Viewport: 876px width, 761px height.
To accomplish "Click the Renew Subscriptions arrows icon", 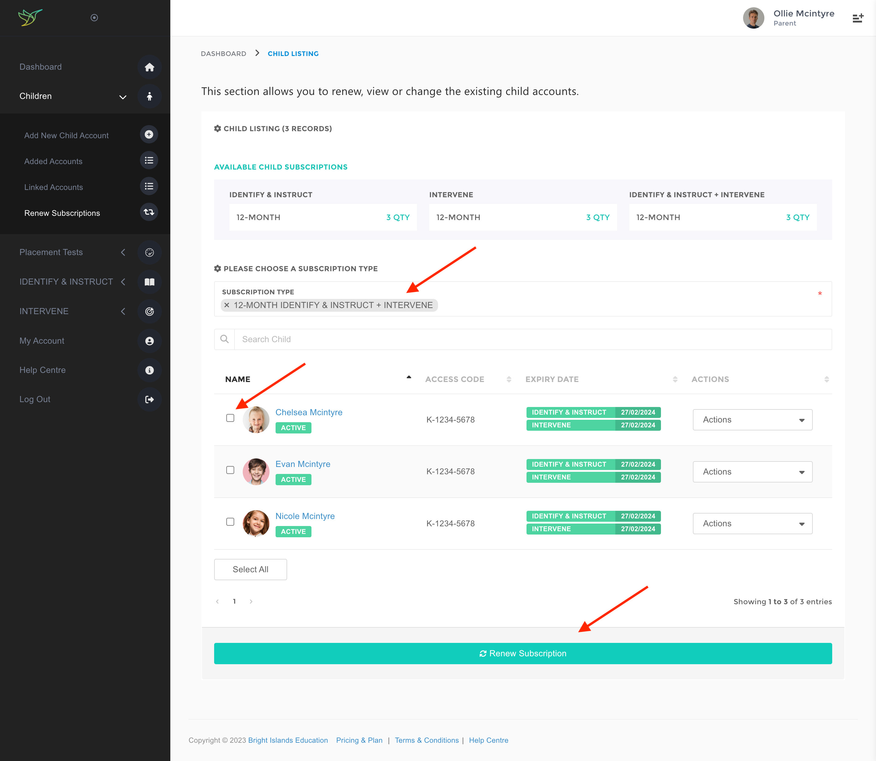I will pyautogui.click(x=148, y=212).
